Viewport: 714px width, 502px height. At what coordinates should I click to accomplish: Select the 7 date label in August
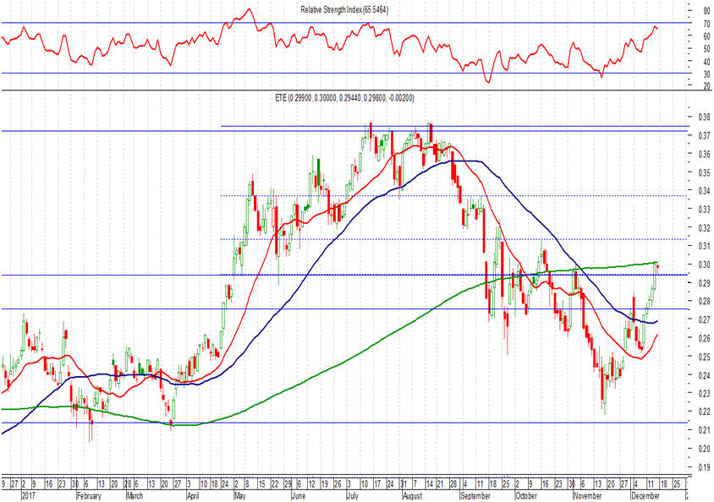415,484
